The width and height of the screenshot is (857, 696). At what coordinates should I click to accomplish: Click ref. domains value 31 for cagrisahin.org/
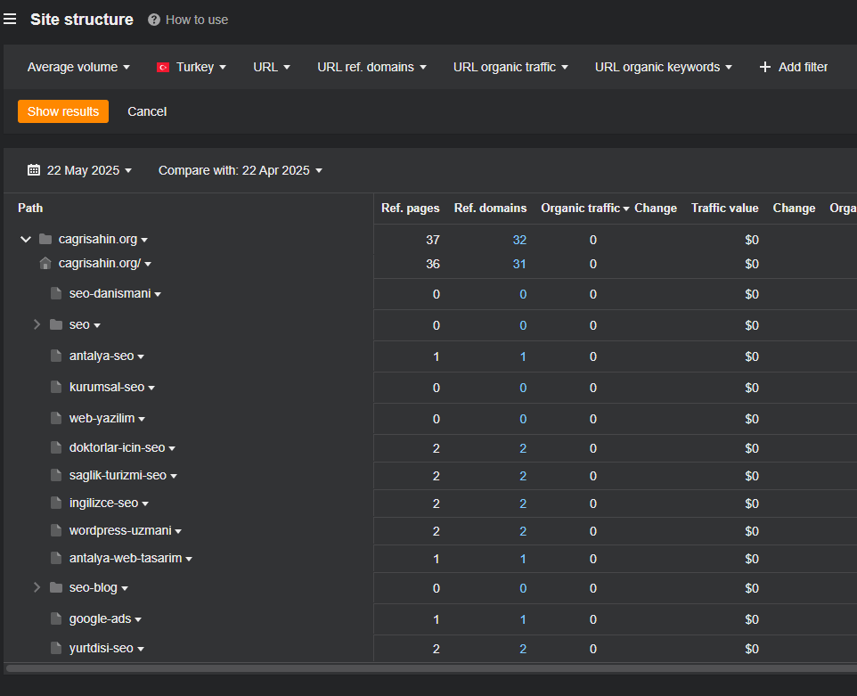pyautogui.click(x=519, y=264)
